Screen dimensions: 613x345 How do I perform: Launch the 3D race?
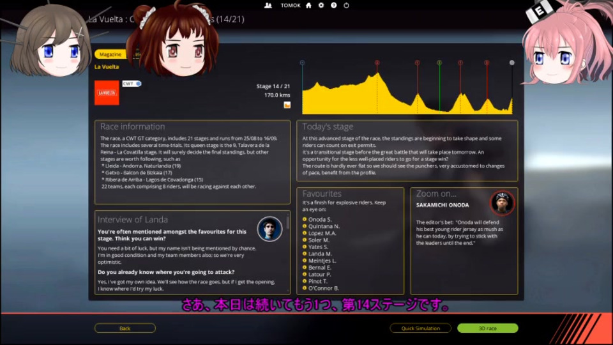[487, 328]
